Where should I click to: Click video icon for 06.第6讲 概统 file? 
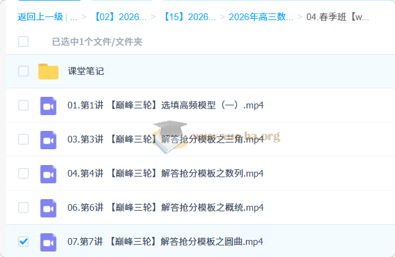pyautogui.click(x=48, y=208)
